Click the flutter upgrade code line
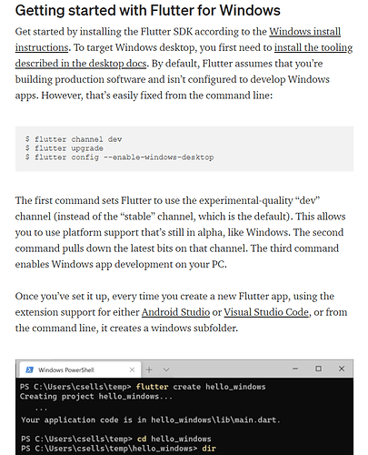368x455 pixels. click(65, 148)
